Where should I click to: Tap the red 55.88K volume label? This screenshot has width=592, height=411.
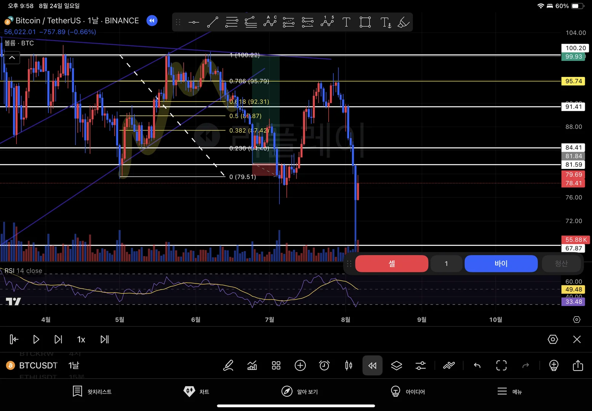(x=576, y=240)
